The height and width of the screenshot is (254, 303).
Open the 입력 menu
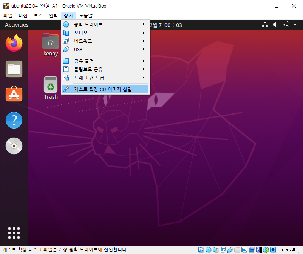coord(53,15)
